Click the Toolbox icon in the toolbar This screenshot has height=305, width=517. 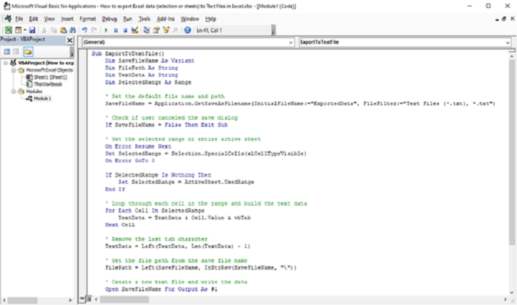[176, 30]
